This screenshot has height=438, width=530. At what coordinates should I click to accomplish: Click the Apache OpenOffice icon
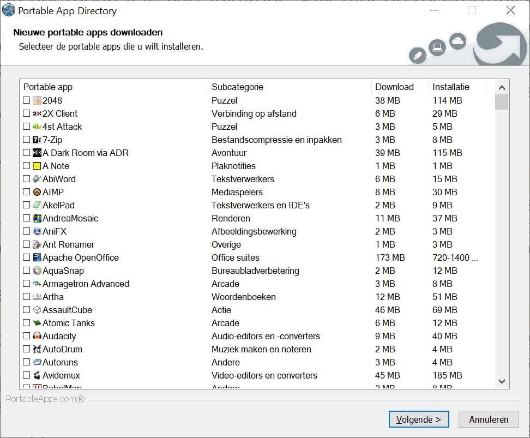click(x=37, y=257)
